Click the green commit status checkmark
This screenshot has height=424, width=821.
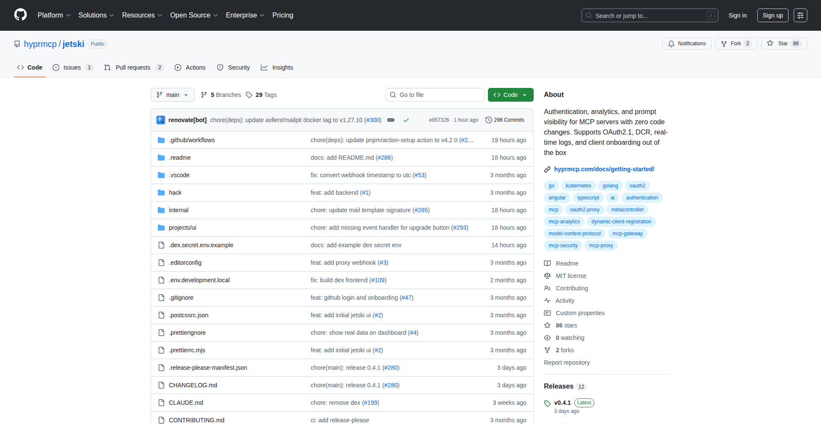click(406, 120)
